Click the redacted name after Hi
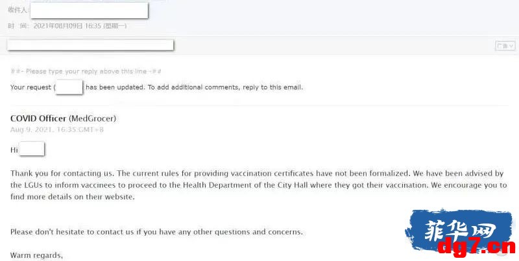The height and width of the screenshot is (261, 519). coord(32,149)
